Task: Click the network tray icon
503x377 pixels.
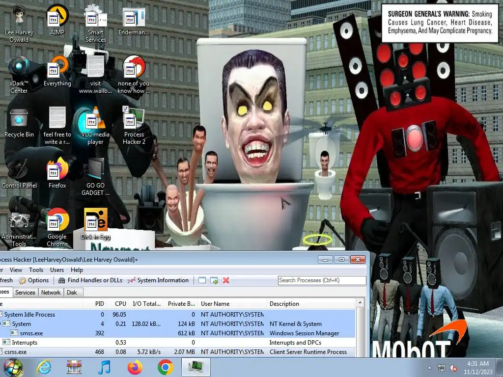Action: [442, 368]
